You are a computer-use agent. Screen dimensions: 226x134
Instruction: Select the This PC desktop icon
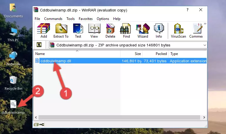coord(13,35)
